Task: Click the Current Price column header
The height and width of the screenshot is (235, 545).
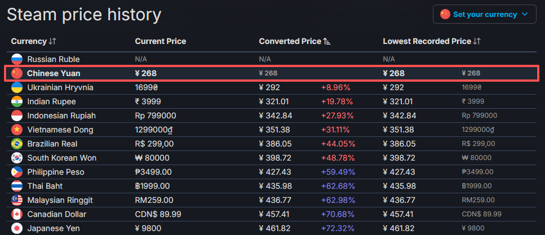Action: [x=160, y=41]
